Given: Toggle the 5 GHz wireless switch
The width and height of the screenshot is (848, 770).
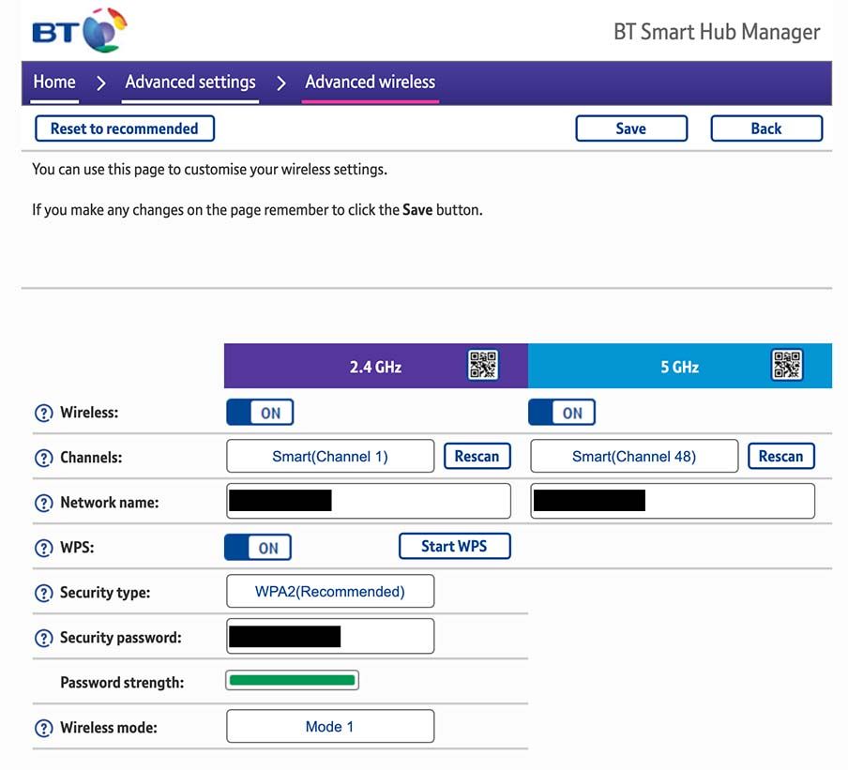Looking at the screenshot, I should (562, 413).
